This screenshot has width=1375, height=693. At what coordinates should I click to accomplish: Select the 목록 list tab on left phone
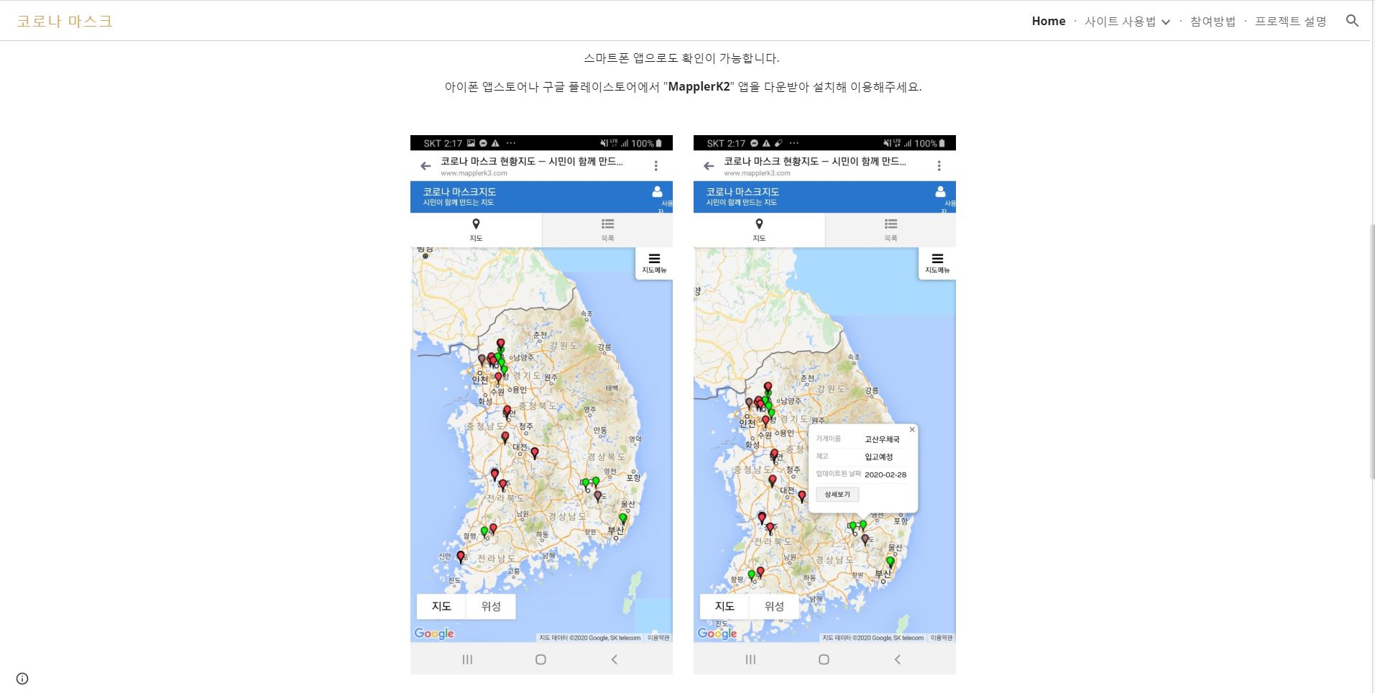click(607, 229)
